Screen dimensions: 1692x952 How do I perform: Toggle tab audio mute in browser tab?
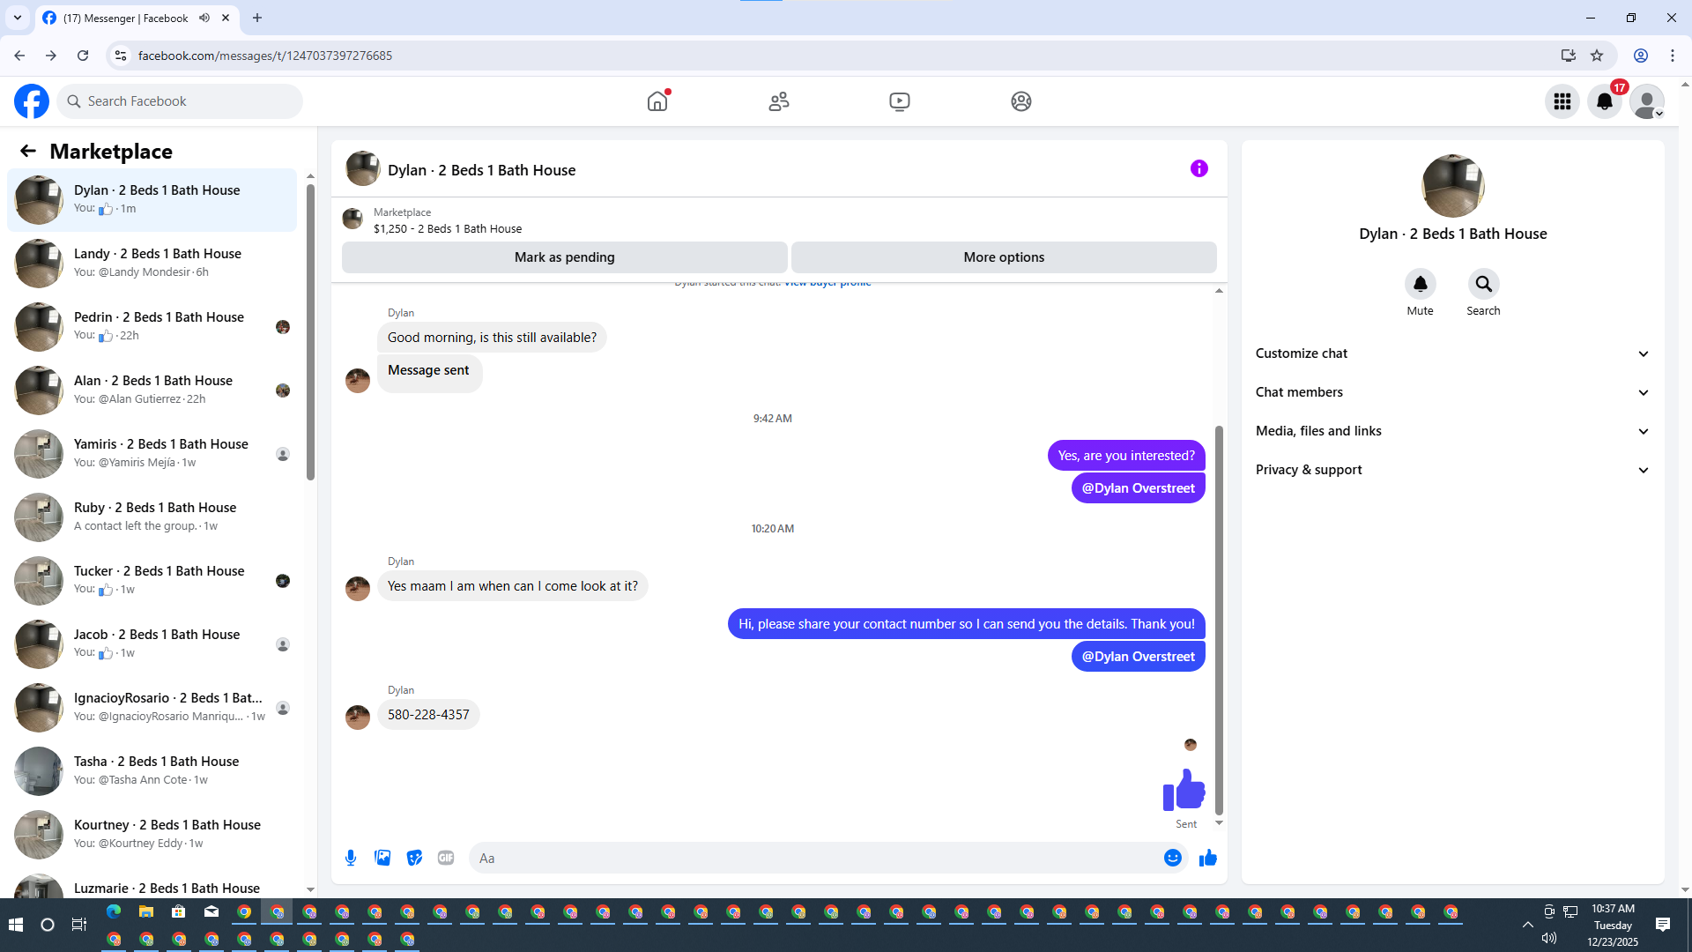tap(204, 18)
